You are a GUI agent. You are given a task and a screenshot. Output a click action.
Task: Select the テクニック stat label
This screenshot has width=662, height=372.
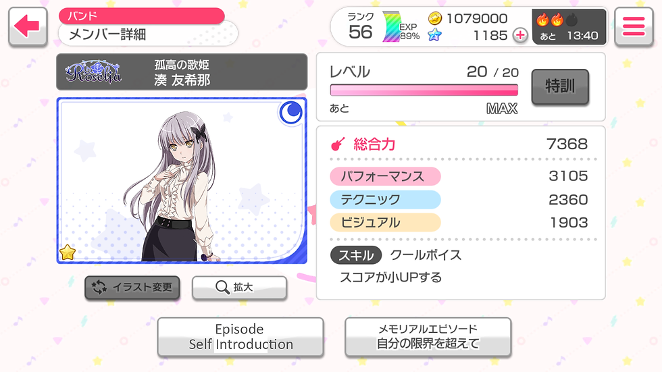pos(385,199)
